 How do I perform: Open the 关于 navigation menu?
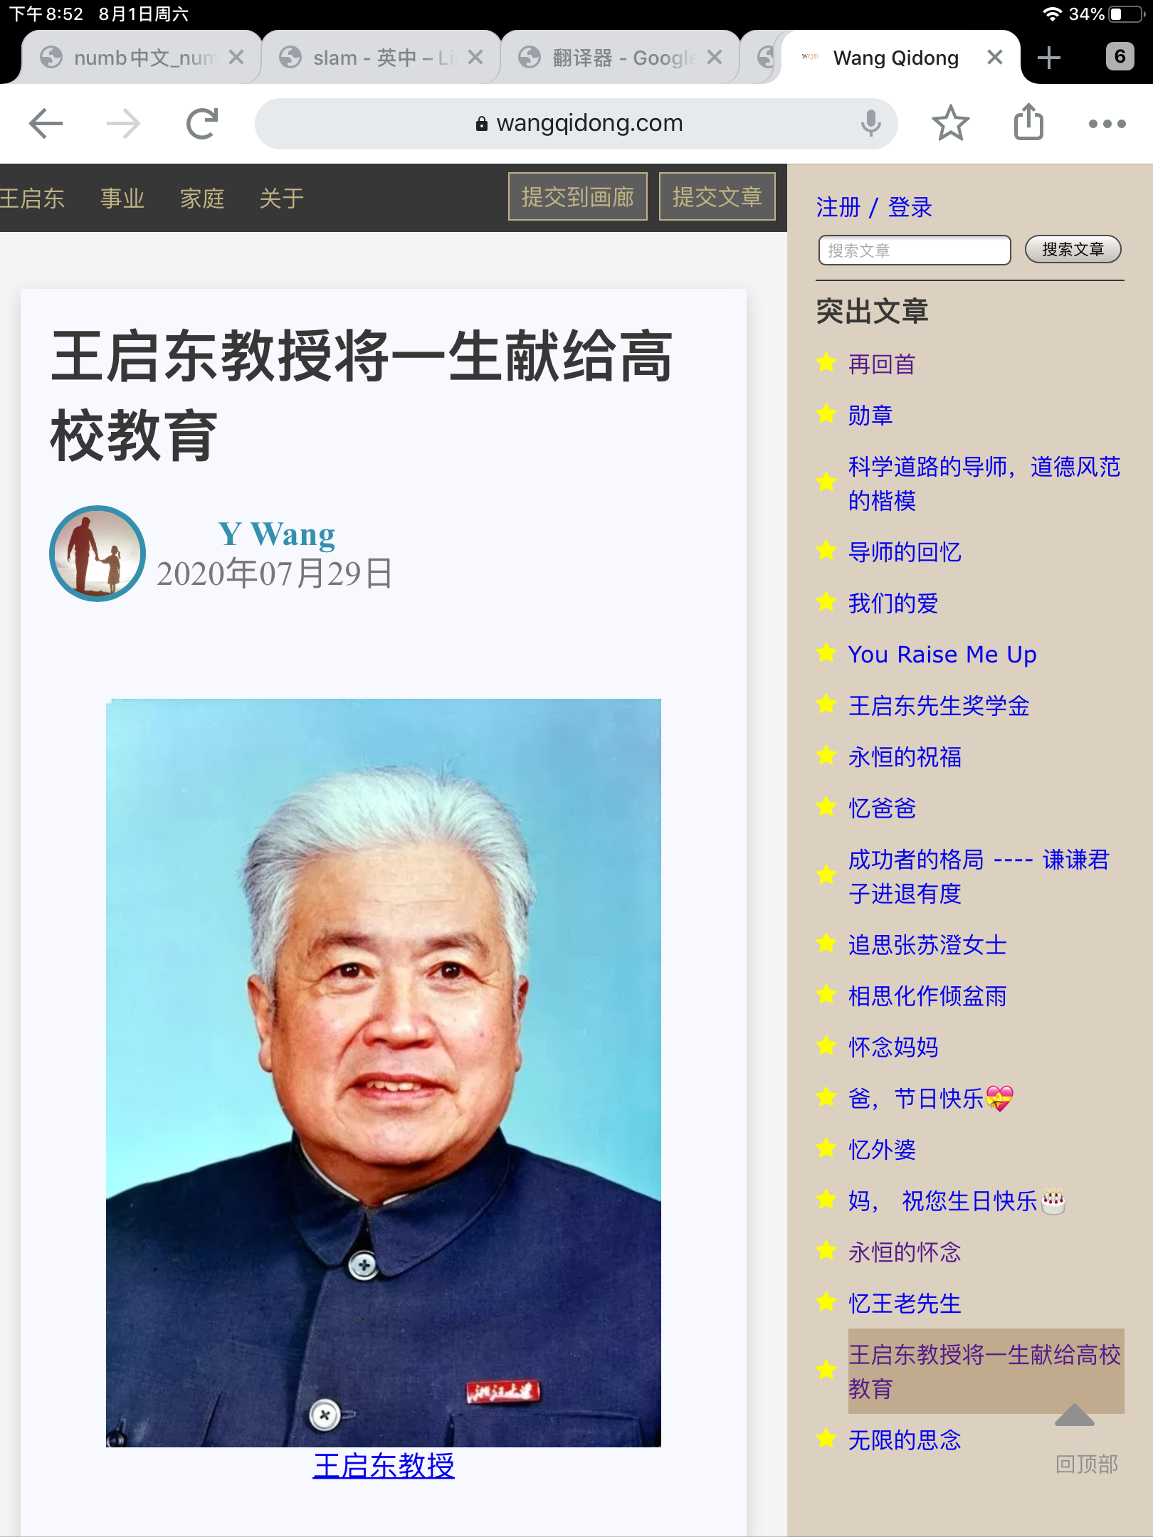(x=282, y=199)
